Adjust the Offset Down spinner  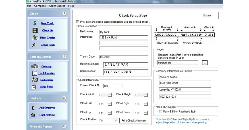[146, 113]
